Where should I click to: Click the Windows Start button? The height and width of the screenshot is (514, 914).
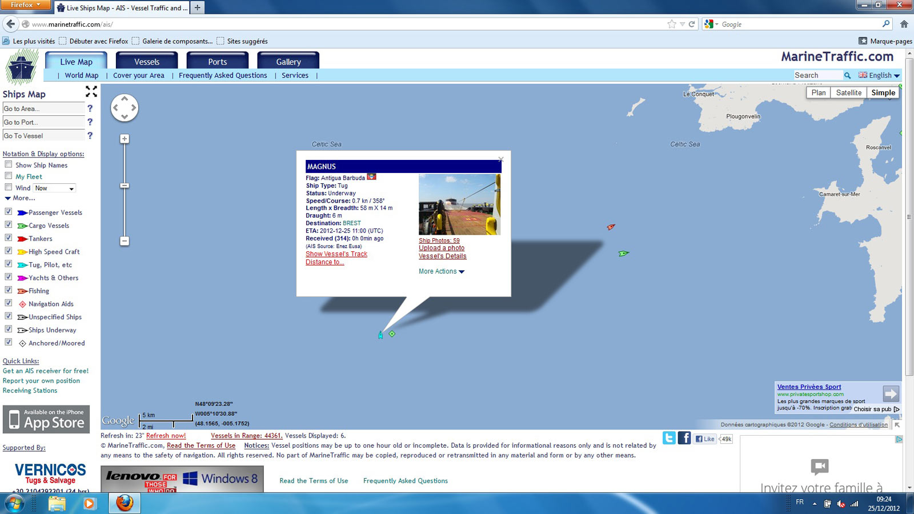click(15, 503)
